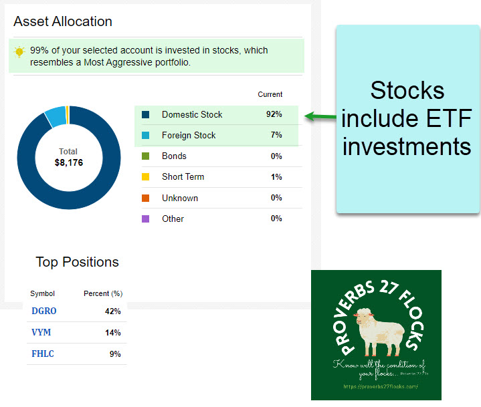Screen dimensions: 481x407
Task: Open the DGRO symbol link
Action: (x=43, y=311)
